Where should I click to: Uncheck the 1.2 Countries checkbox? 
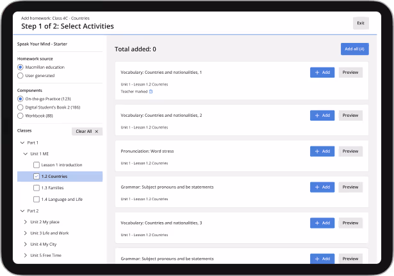(x=37, y=177)
